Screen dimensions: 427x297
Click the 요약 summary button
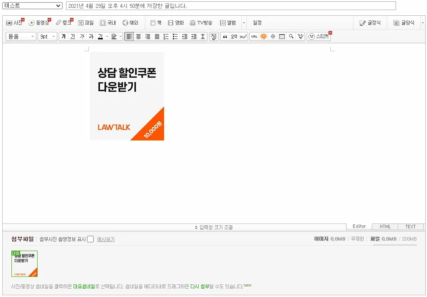(234, 36)
